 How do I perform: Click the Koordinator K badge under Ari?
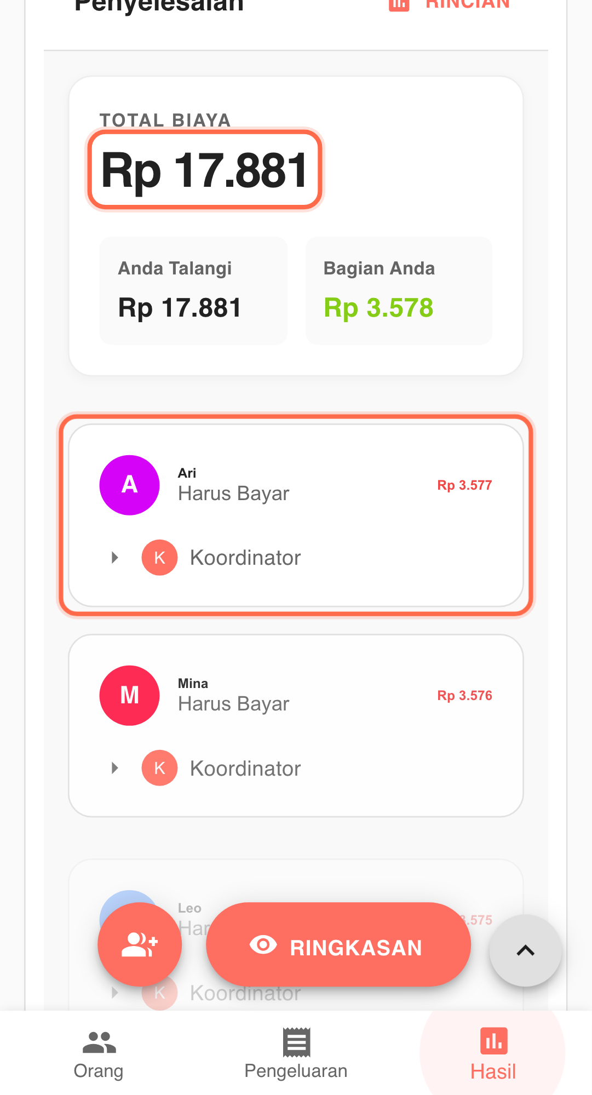pyautogui.click(x=159, y=558)
